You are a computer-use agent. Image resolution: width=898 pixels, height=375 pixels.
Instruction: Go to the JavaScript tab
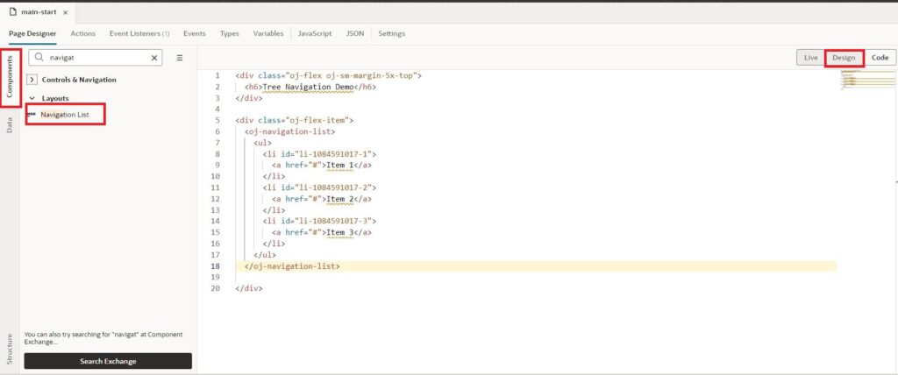coord(314,33)
